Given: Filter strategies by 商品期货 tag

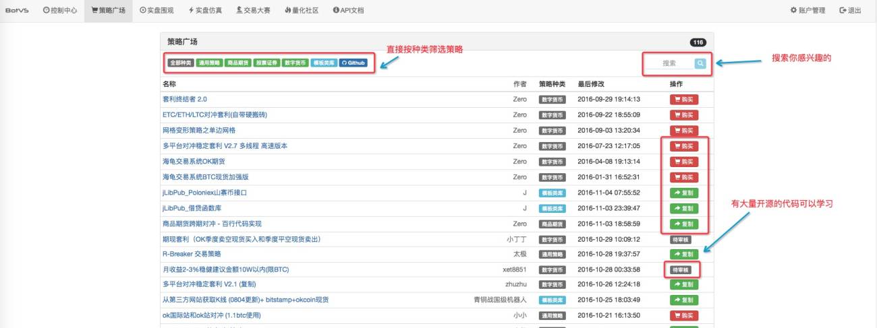Looking at the screenshot, I should point(238,63).
